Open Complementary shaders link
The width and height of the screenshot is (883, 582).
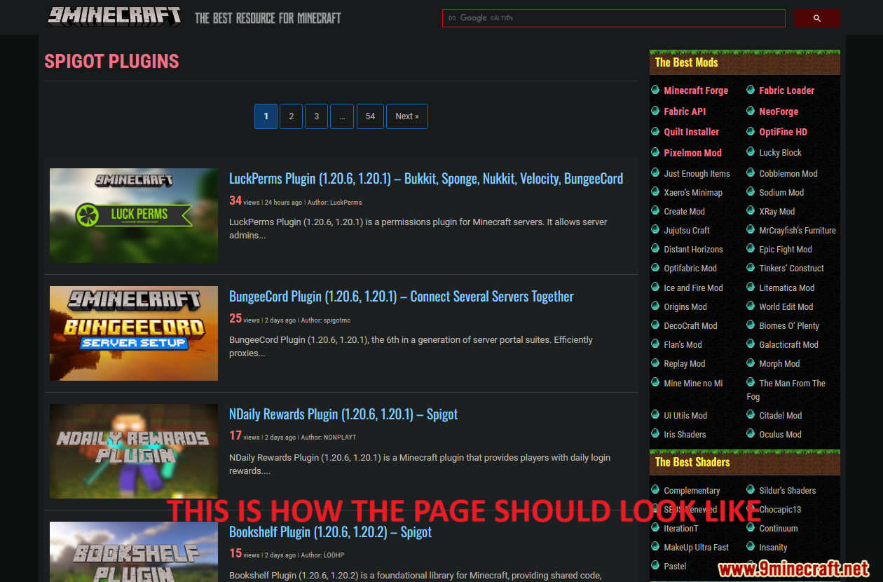tap(692, 491)
